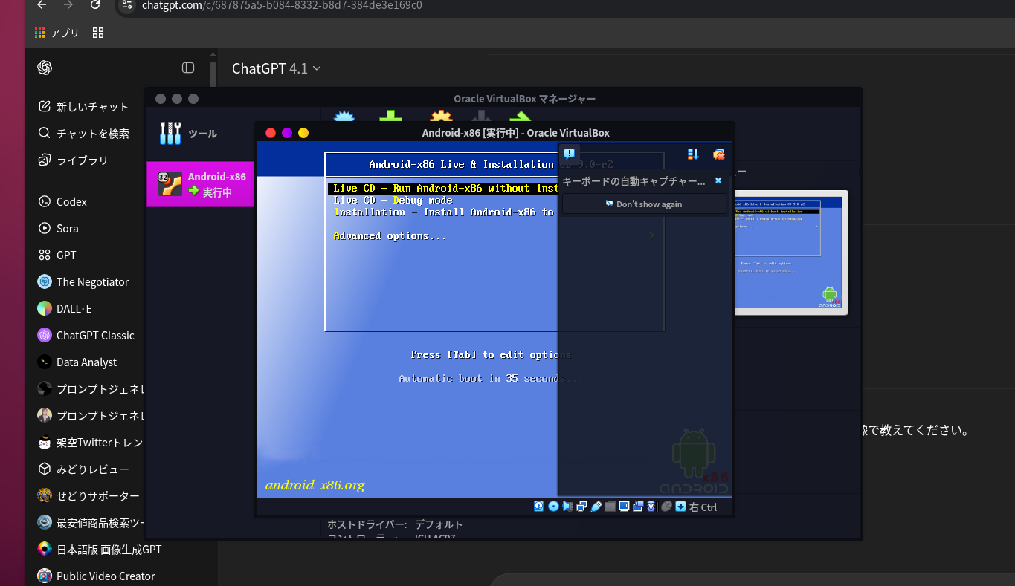Expand the keyboard auto-capture notification text
Viewport: 1015px width, 586px height.
tap(633, 181)
